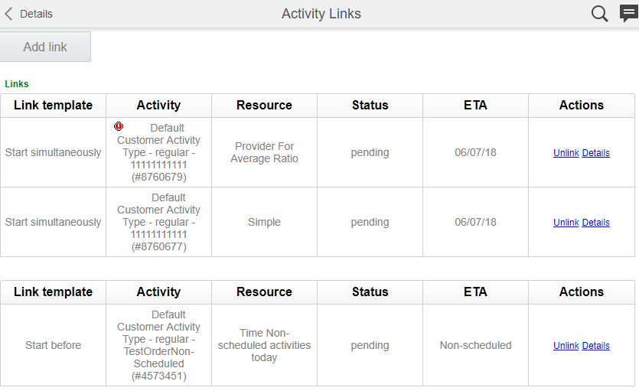
Task: Click Time Non-scheduled activities today resource
Action: click(x=264, y=345)
